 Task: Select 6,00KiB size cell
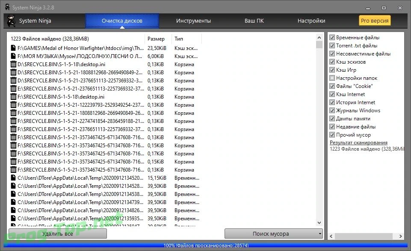point(155,56)
